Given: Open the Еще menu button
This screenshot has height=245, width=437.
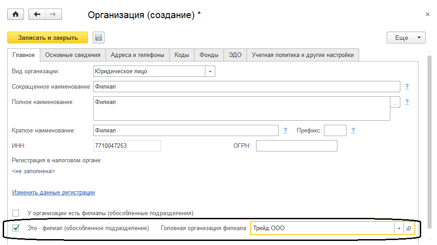Looking at the screenshot, I should [406, 38].
